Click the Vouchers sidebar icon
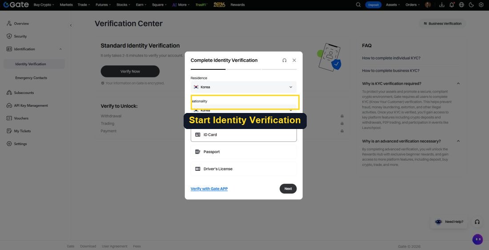The height and width of the screenshot is (250, 489). click(x=9, y=118)
